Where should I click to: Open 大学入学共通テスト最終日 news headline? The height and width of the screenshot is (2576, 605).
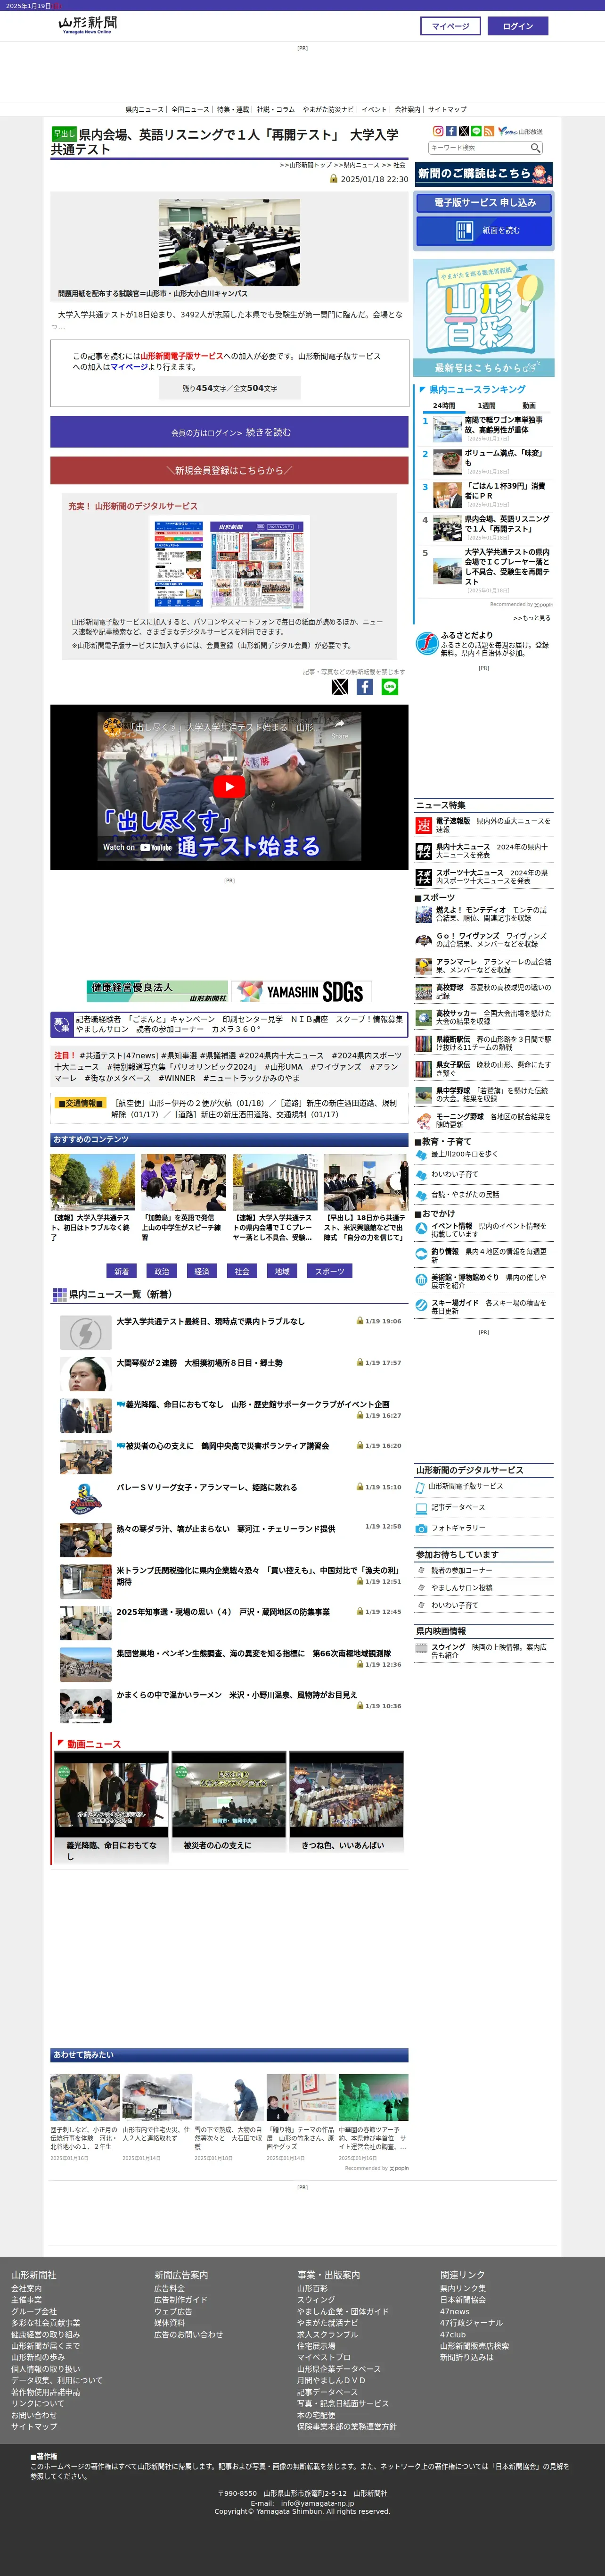[x=211, y=1321]
